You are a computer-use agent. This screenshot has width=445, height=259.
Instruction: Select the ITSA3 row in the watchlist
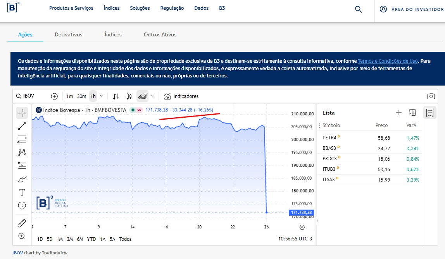(x=369, y=180)
